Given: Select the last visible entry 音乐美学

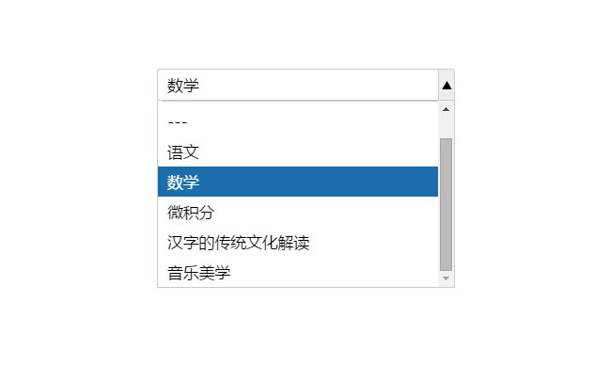Looking at the screenshot, I should click(298, 273).
